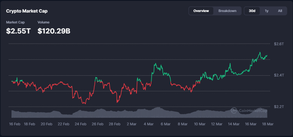Click the chart's highest peak near 17 Mar
The height and width of the screenshot is (137, 293).
(260, 53)
